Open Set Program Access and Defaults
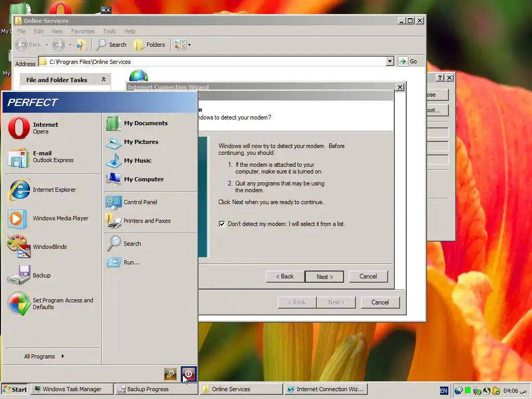The width and height of the screenshot is (532, 399). pos(50,303)
